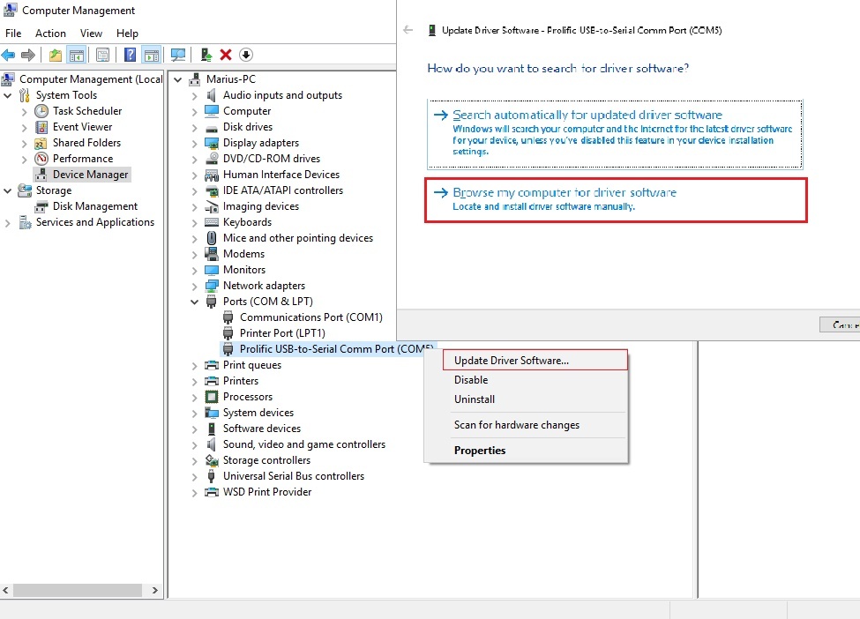The height and width of the screenshot is (619, 860).
Task: Click the Scan for hardware changes toolbar icon
Action: pos(179,55)
